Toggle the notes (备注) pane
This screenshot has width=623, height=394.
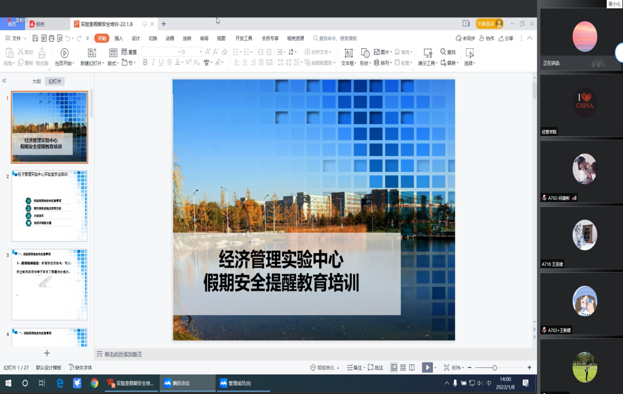[x=355, y=367]
